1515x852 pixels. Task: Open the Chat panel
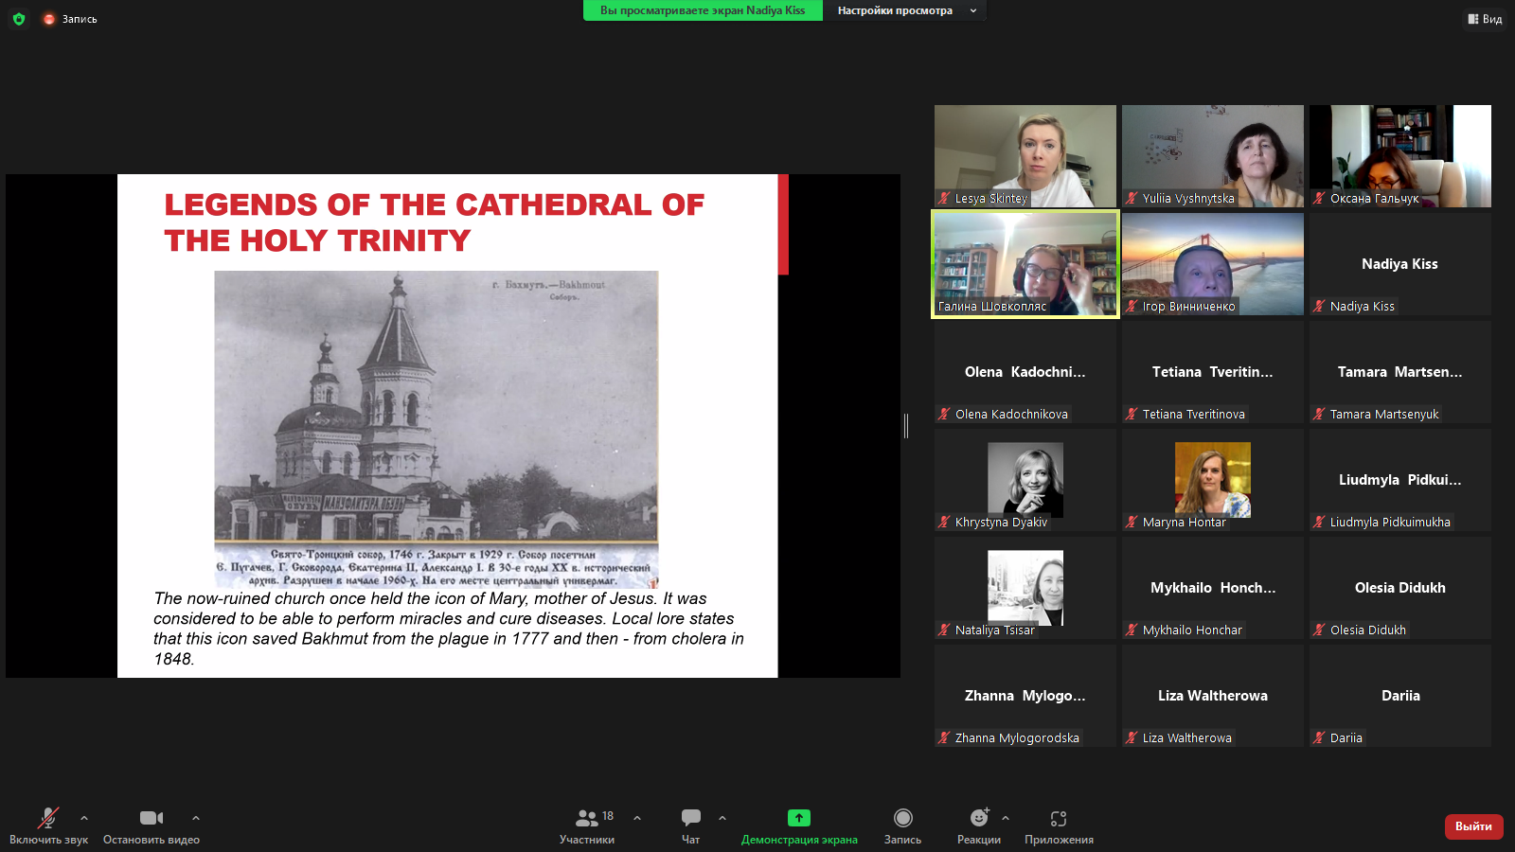pos(691,818)
